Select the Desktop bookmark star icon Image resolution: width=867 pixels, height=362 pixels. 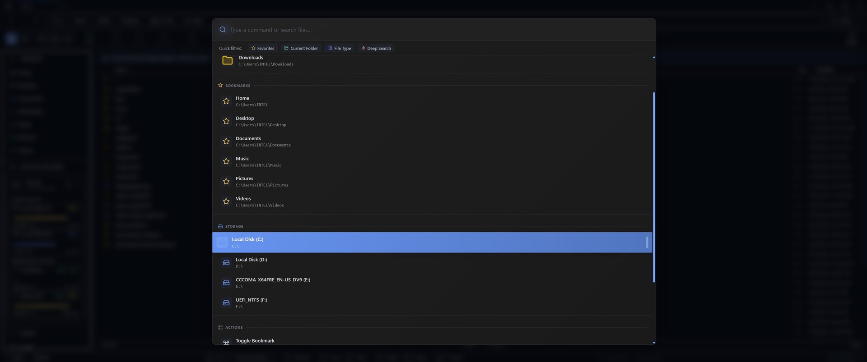click(226, 121)
